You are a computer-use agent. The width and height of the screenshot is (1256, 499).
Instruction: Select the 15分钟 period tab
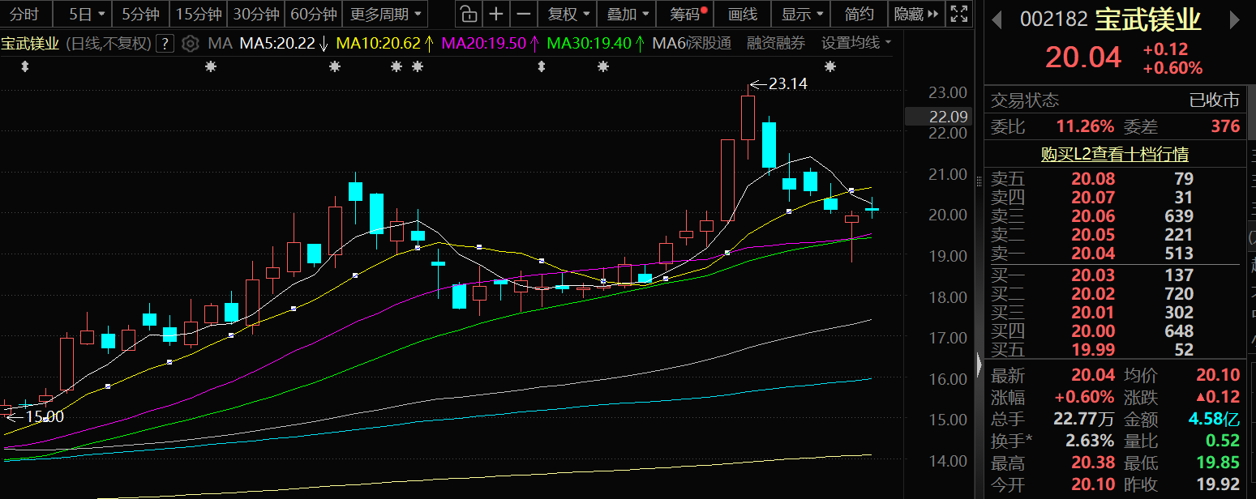click(x=199, y=14)
